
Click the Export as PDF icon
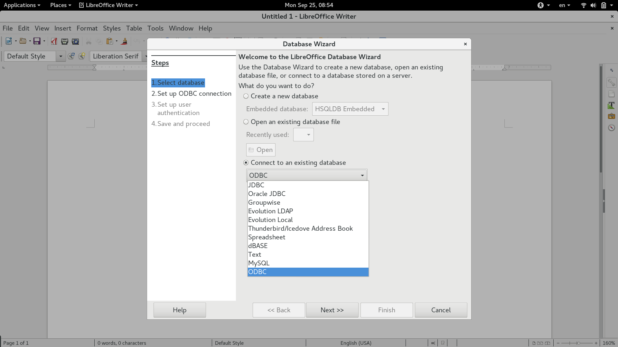54,41
